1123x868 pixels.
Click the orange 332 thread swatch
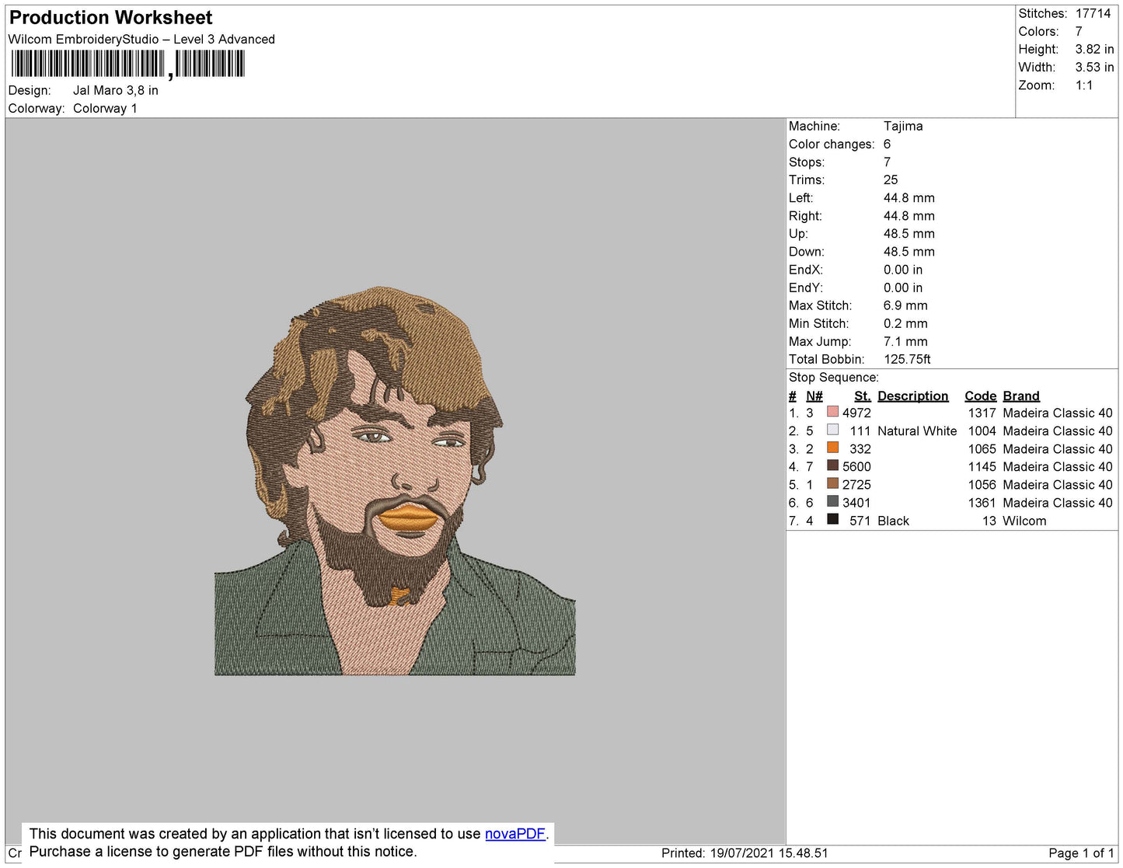pyautogui.click(x=833, y=448)
